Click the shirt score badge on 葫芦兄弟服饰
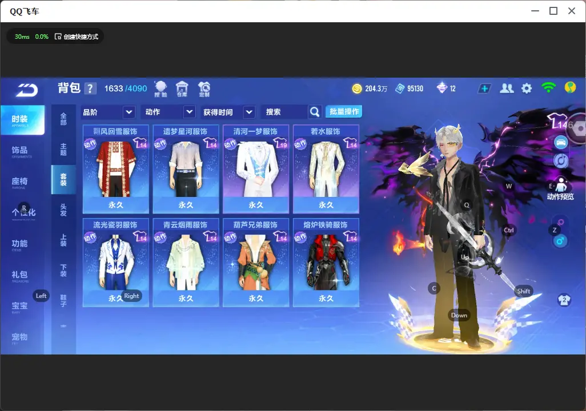Viewport: 586px width, 411px height. click(280, 236)
